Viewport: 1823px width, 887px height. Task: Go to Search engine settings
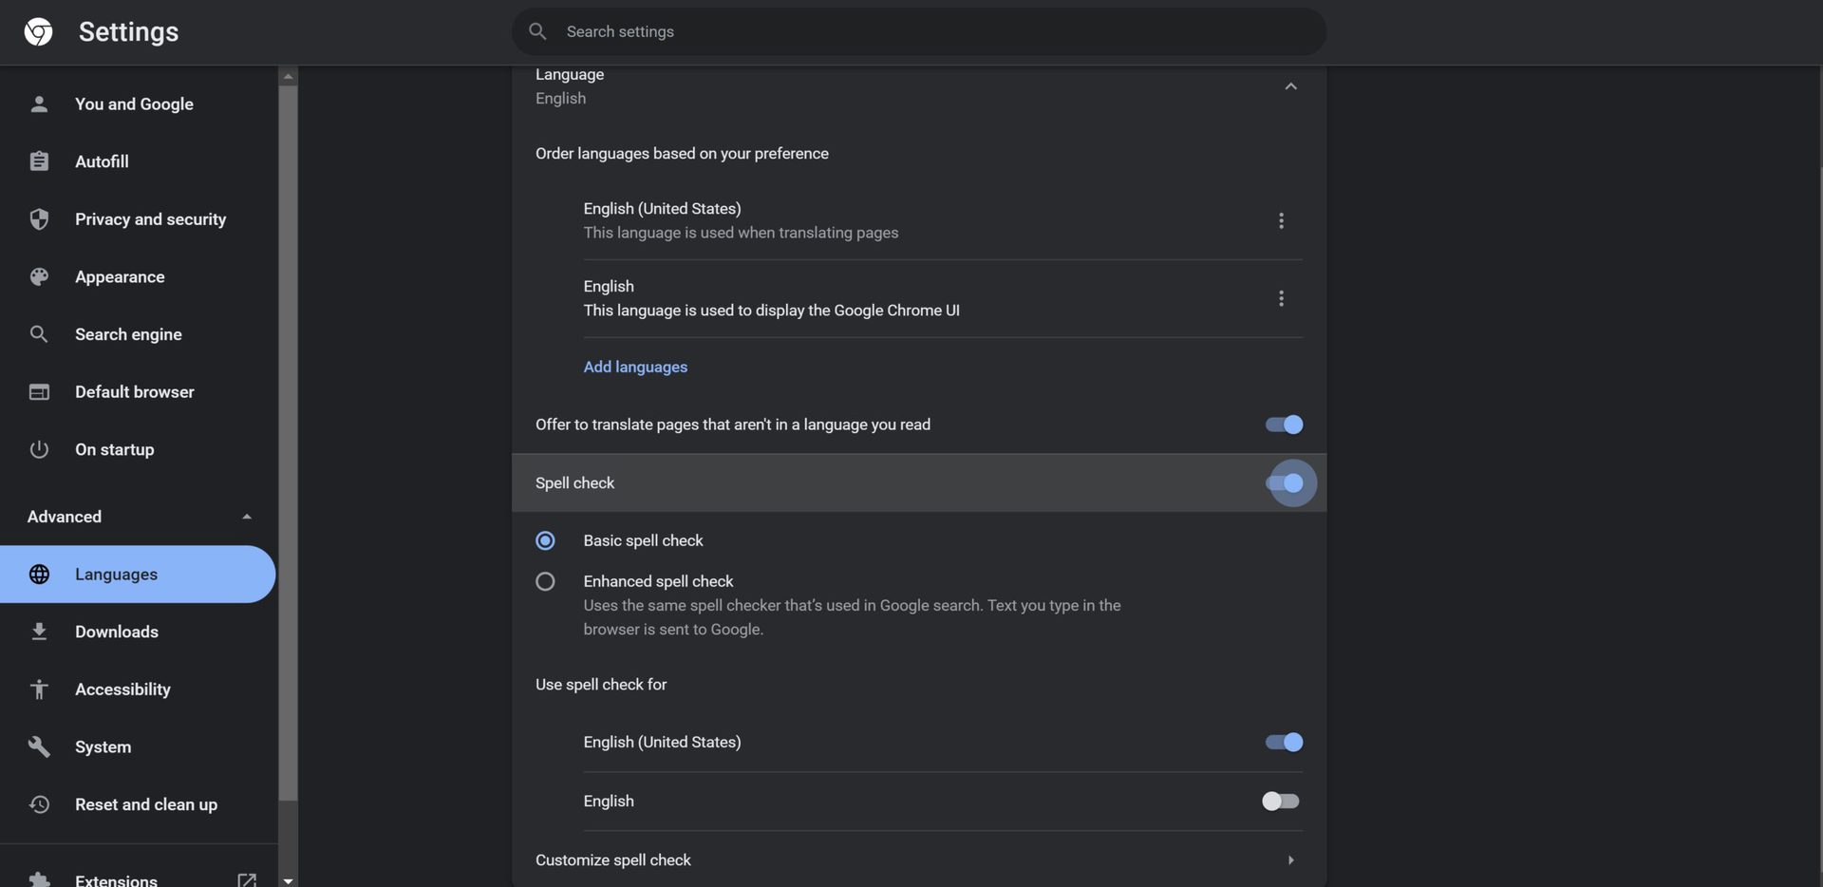(128, 334)
